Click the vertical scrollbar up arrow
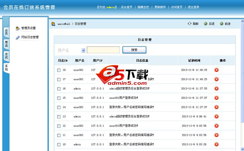244x151 pixels. click(x=242, y=21)
